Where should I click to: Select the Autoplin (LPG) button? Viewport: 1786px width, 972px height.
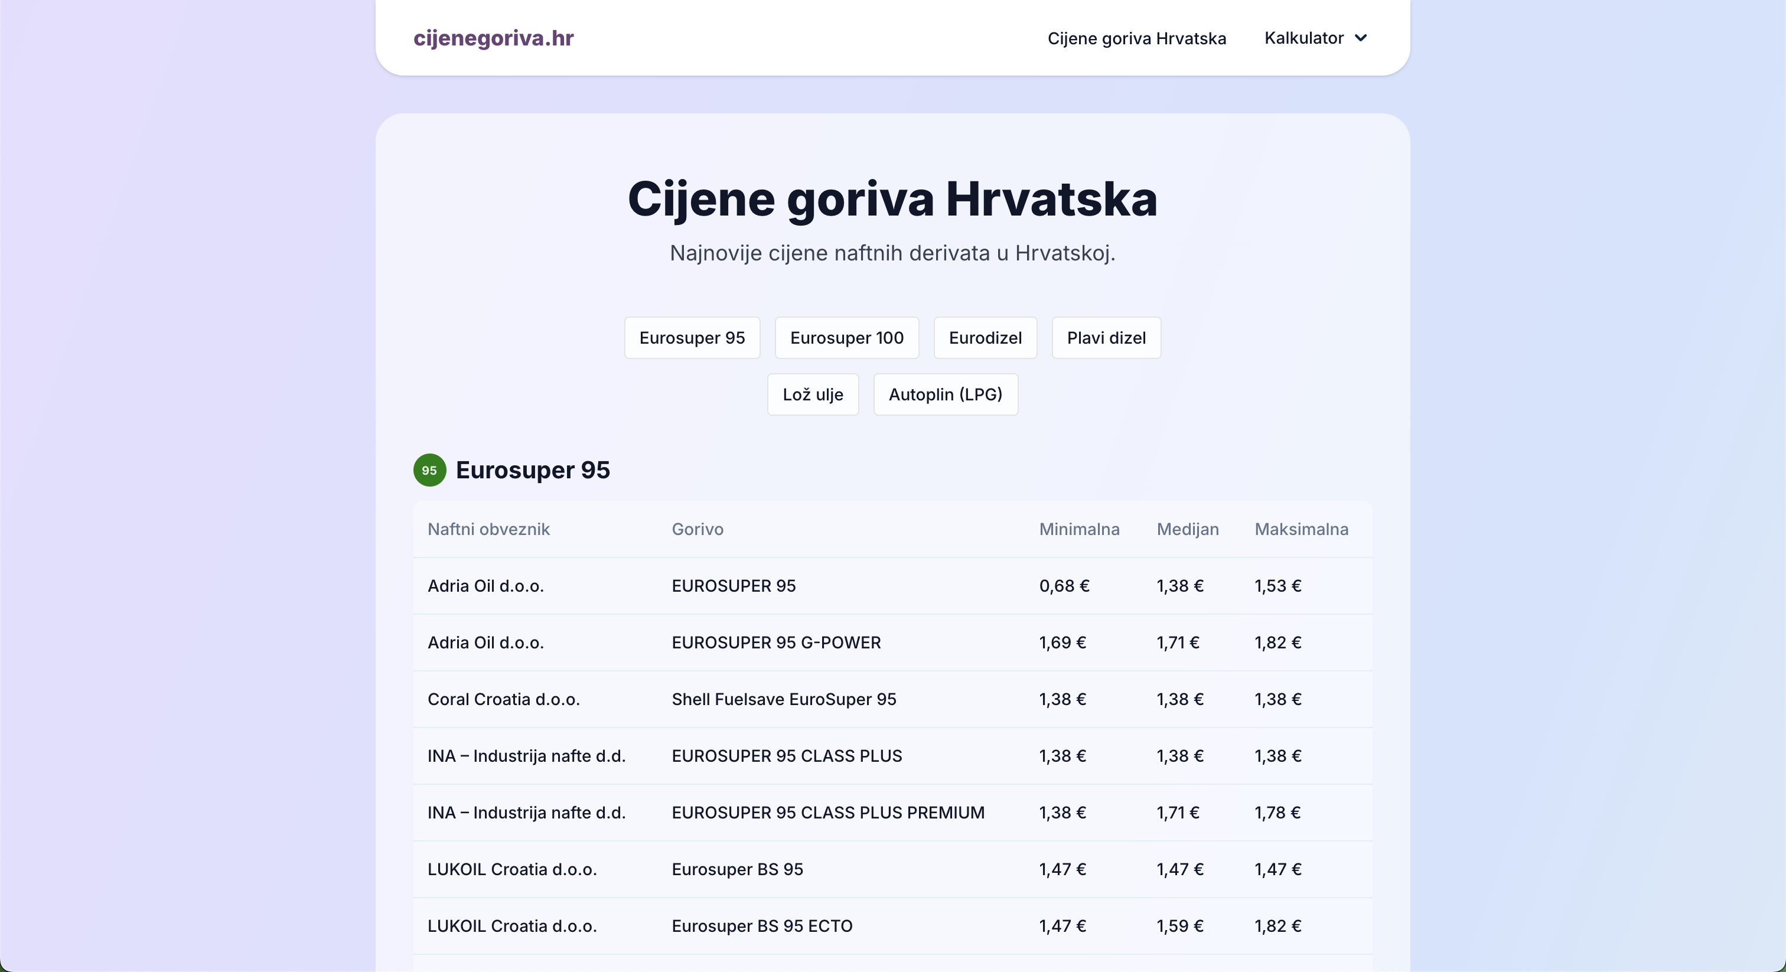pyautogui.click(x=945, y=394)
